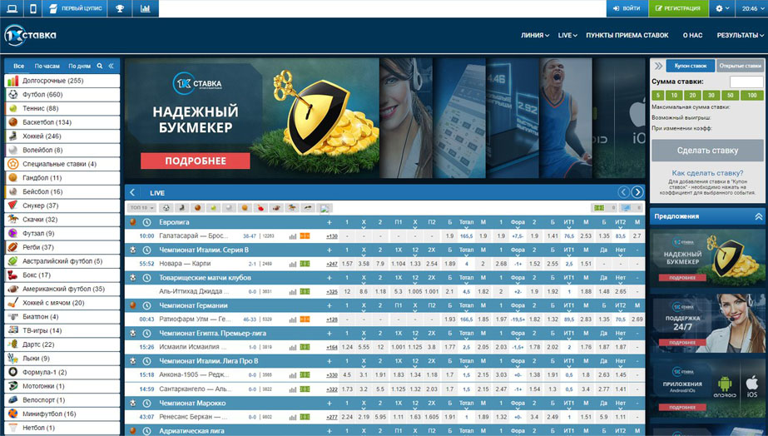The height and width of the screenshot is (436, 768).
Task: Collapse the sports sidebar with double-arrow icon
Action: tap(112, 65)
